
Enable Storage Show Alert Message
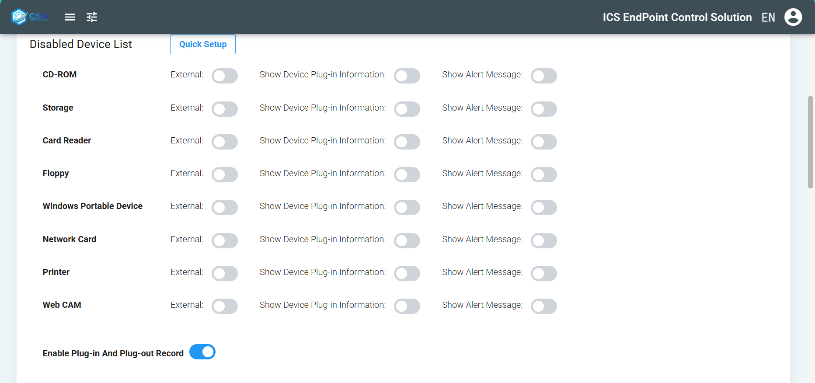543,109
